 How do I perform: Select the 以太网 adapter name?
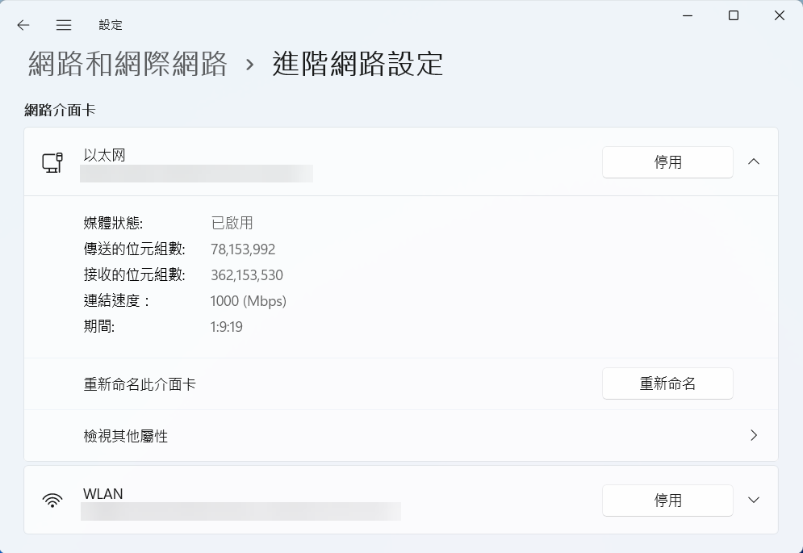pyautogui.click(x=104, y=155)
